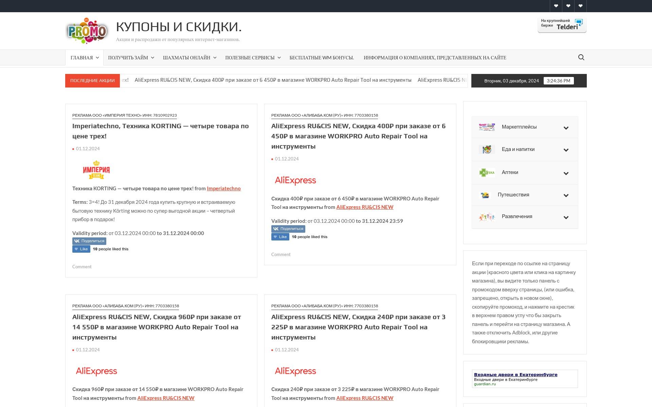Viewport: 652px width, 407px height.
Task: Open the Telderi exchange banner
Action: tap(562, 25)
